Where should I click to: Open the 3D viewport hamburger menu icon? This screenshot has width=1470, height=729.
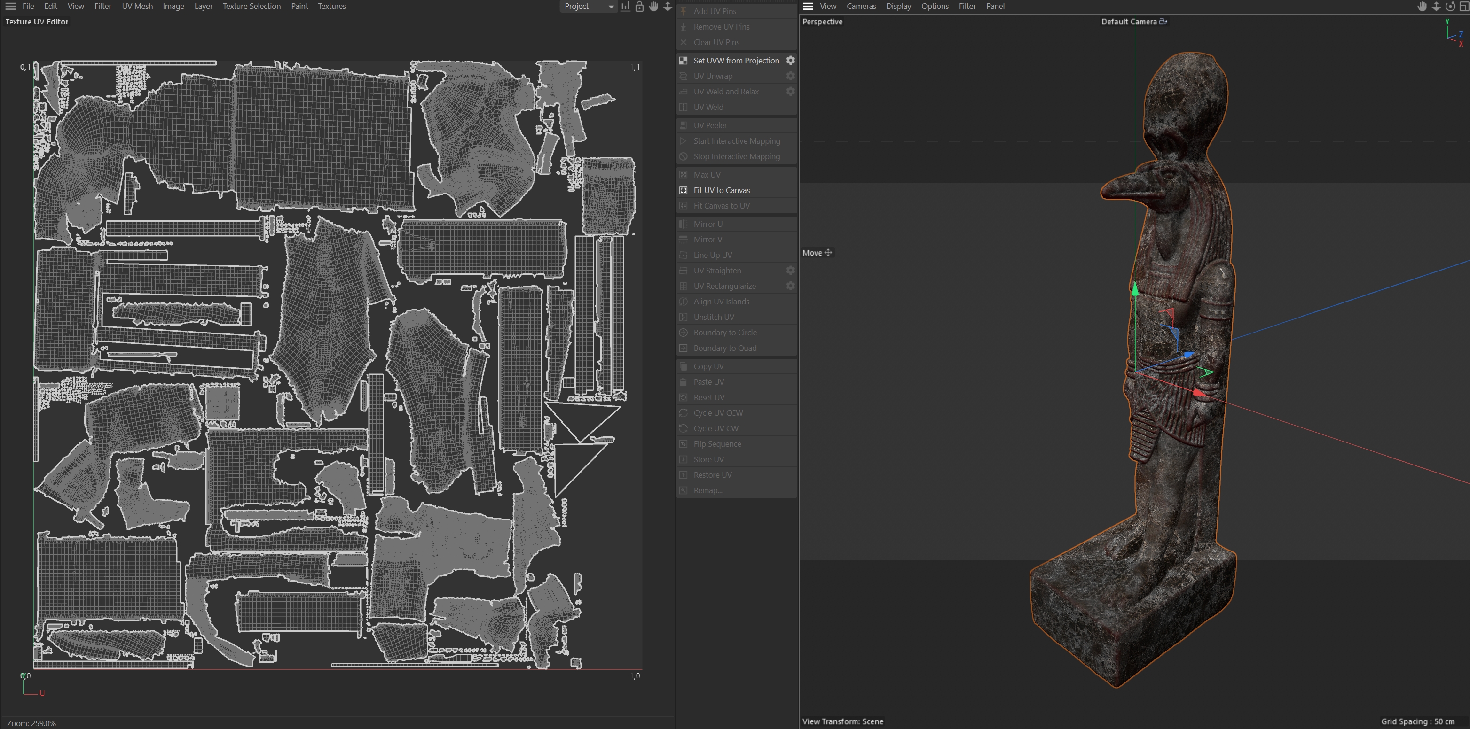click(x=808, y=6)
